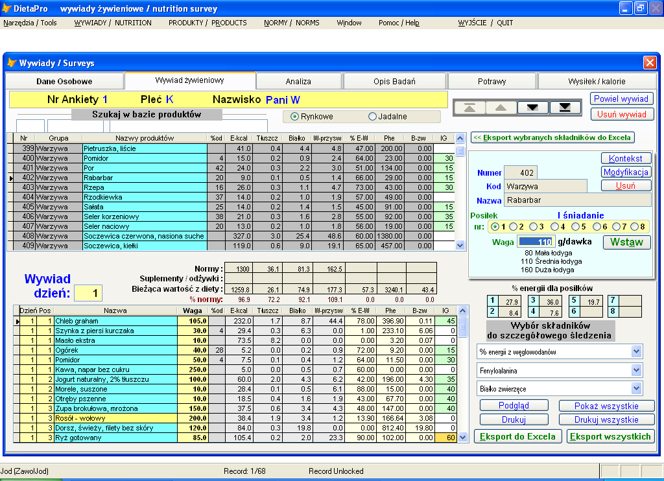This screenshot has height=481, width=664.
Task: Click the Wywiad dzień number field
Action: click(x=88, y=293)
